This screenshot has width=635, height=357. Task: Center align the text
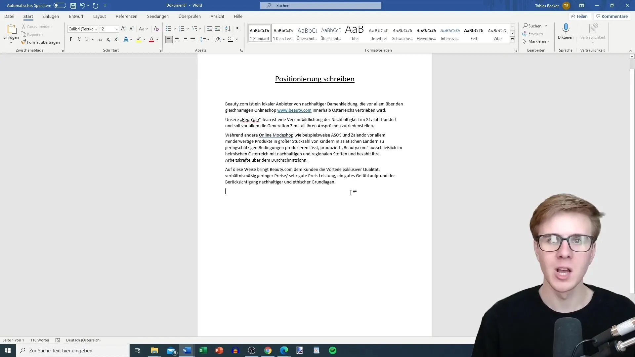[x=177, y=39]
